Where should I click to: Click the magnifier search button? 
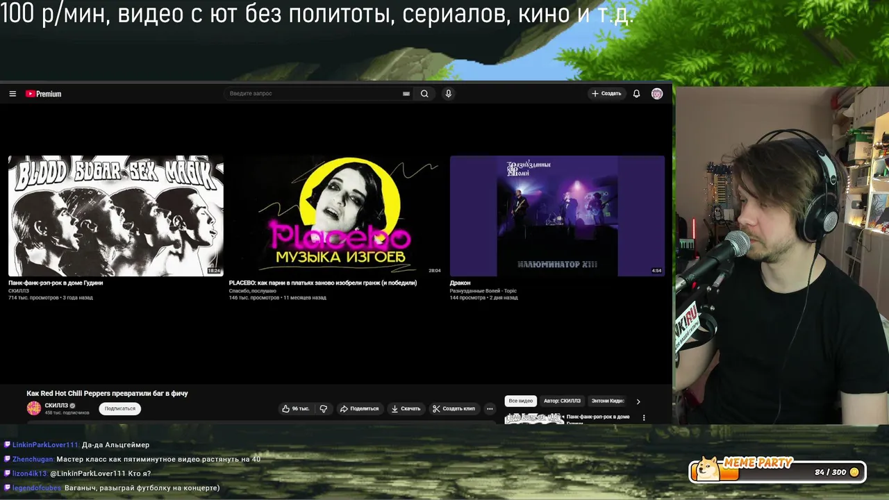click(x=424, y=94)
